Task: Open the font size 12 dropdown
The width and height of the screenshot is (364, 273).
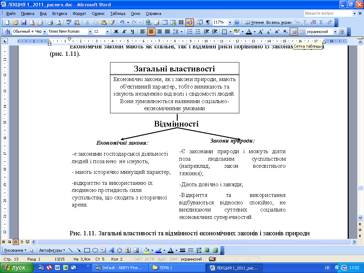Action: coord(107,32)
